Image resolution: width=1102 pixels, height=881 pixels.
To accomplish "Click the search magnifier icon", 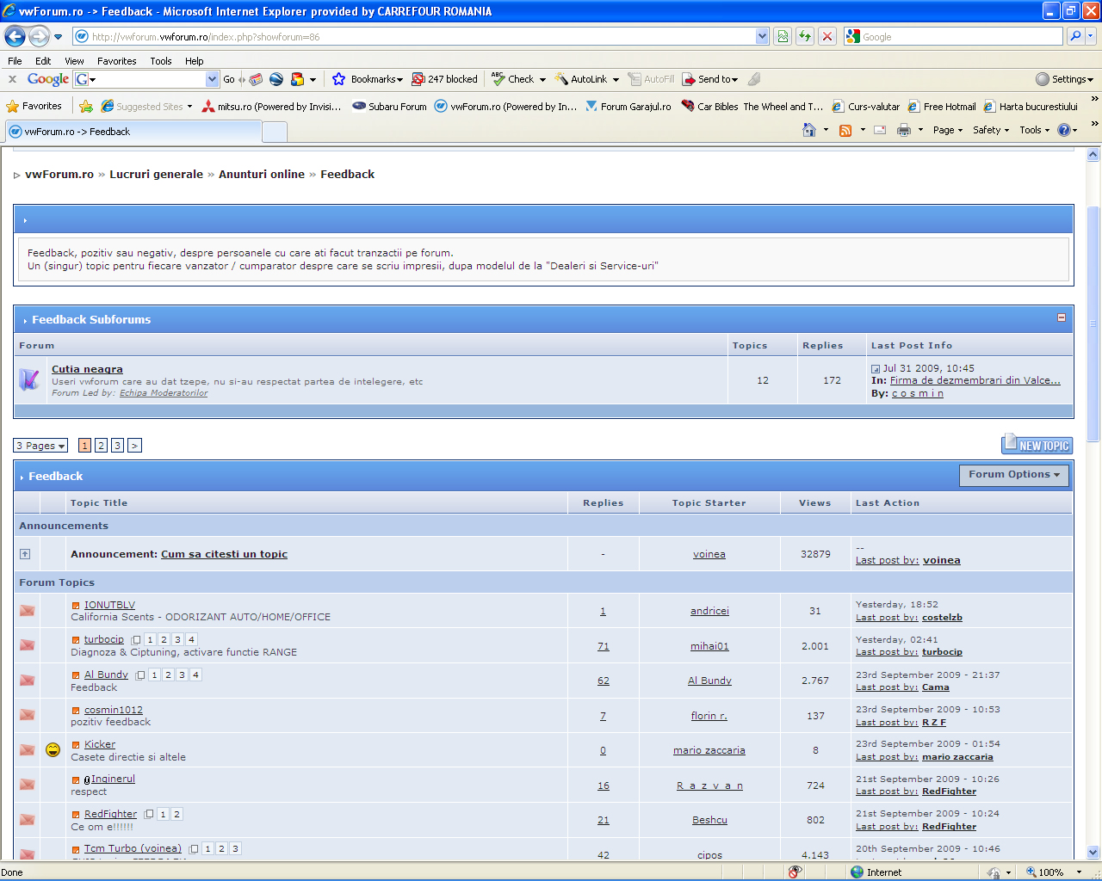I will (1074, 36).
